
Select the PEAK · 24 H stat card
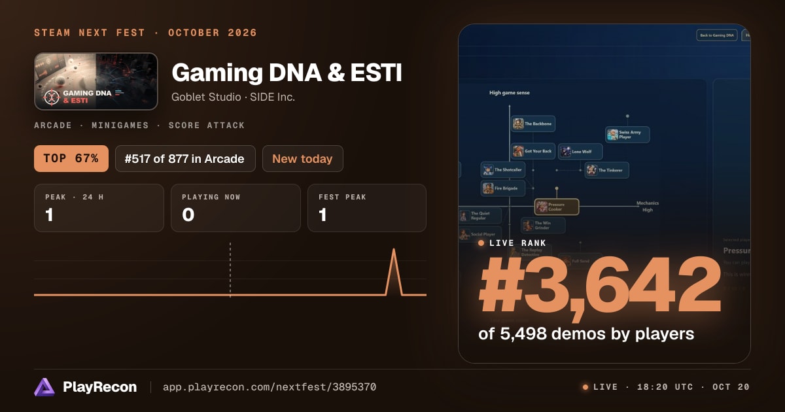click(x=99, y=208)
